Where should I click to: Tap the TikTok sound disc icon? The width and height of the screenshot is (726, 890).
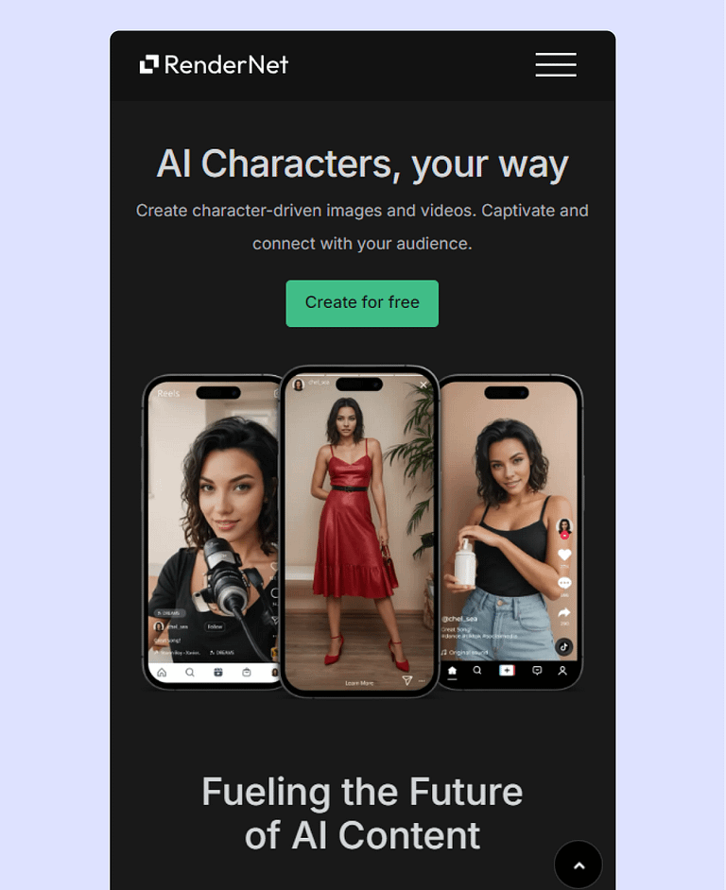pyautogui.click(x=563, y=646)
